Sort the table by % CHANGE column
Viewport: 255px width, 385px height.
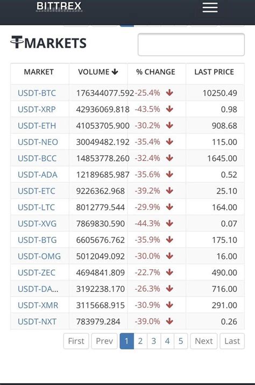[155, 72]
